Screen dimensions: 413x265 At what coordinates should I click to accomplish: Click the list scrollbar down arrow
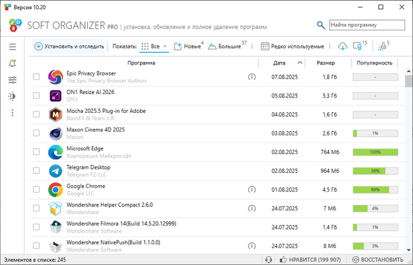coord(408,250)
